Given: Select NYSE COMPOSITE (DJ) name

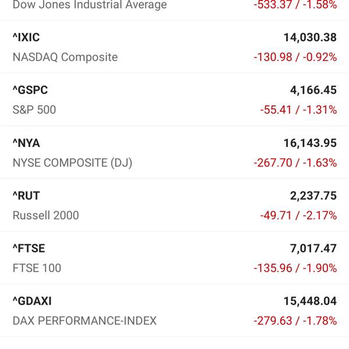Looking at the screenshot, I should (x=73, y=163).
